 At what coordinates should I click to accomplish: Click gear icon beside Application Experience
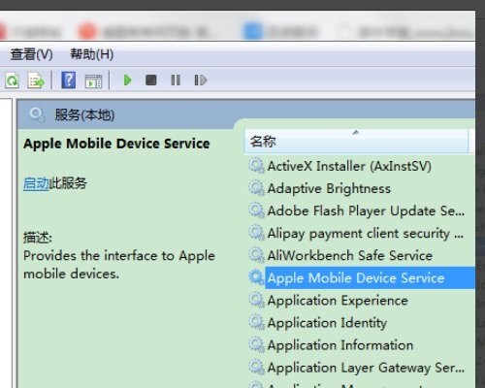256,301
